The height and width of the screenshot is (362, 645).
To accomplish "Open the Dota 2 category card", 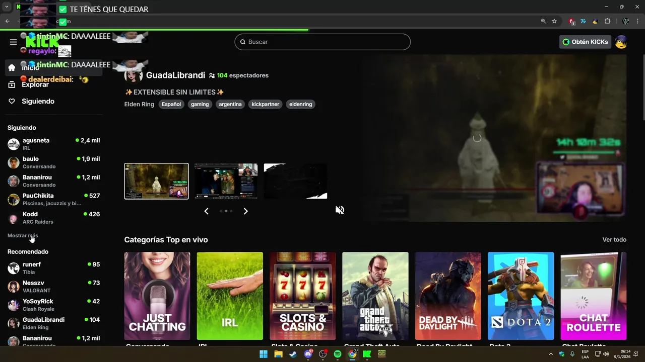I will (521, 296).
